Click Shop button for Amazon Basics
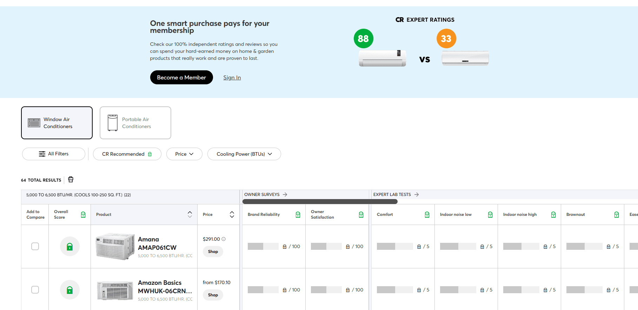The image size is (638, 310). [213, 295]
